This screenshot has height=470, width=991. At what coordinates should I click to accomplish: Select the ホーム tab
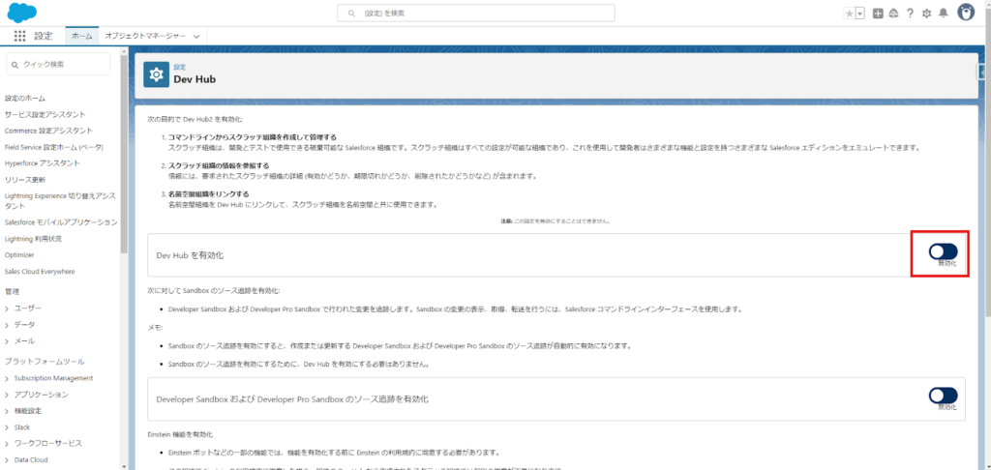pos(82,36)
